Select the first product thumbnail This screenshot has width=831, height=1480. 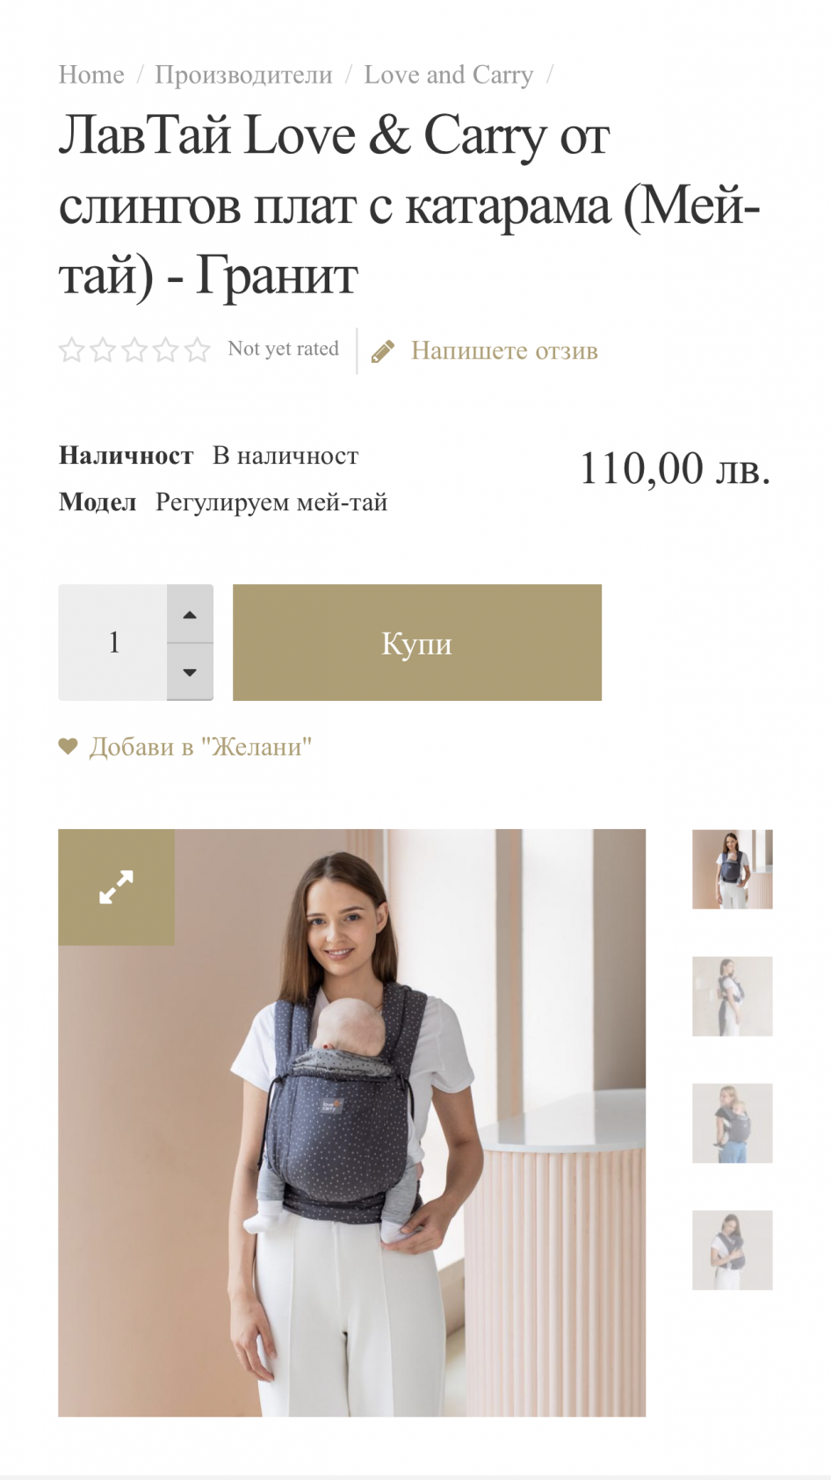tap(733, 870)
